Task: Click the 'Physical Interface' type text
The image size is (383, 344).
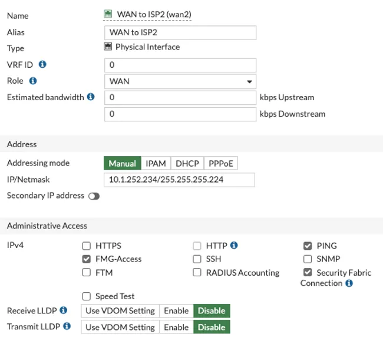Action: click(147, 47)
